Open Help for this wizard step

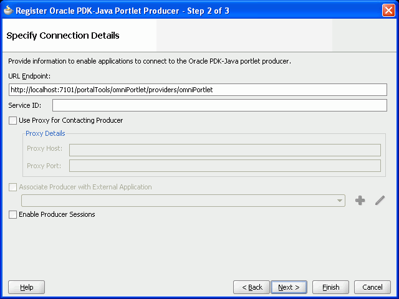coord(26,287)
